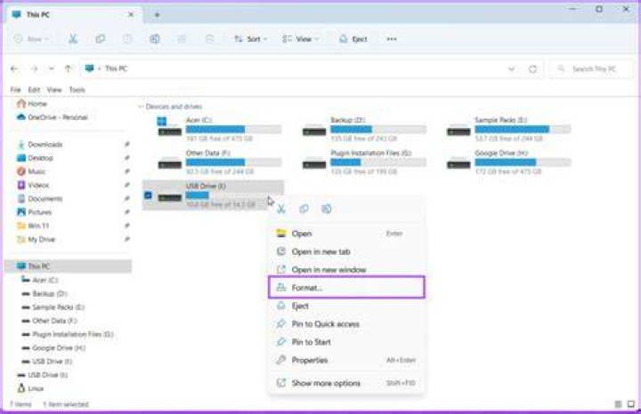The width and height of the screenshot is (641, 414).
Task: Choose Eject in context menu
Action: coord(346,306)
